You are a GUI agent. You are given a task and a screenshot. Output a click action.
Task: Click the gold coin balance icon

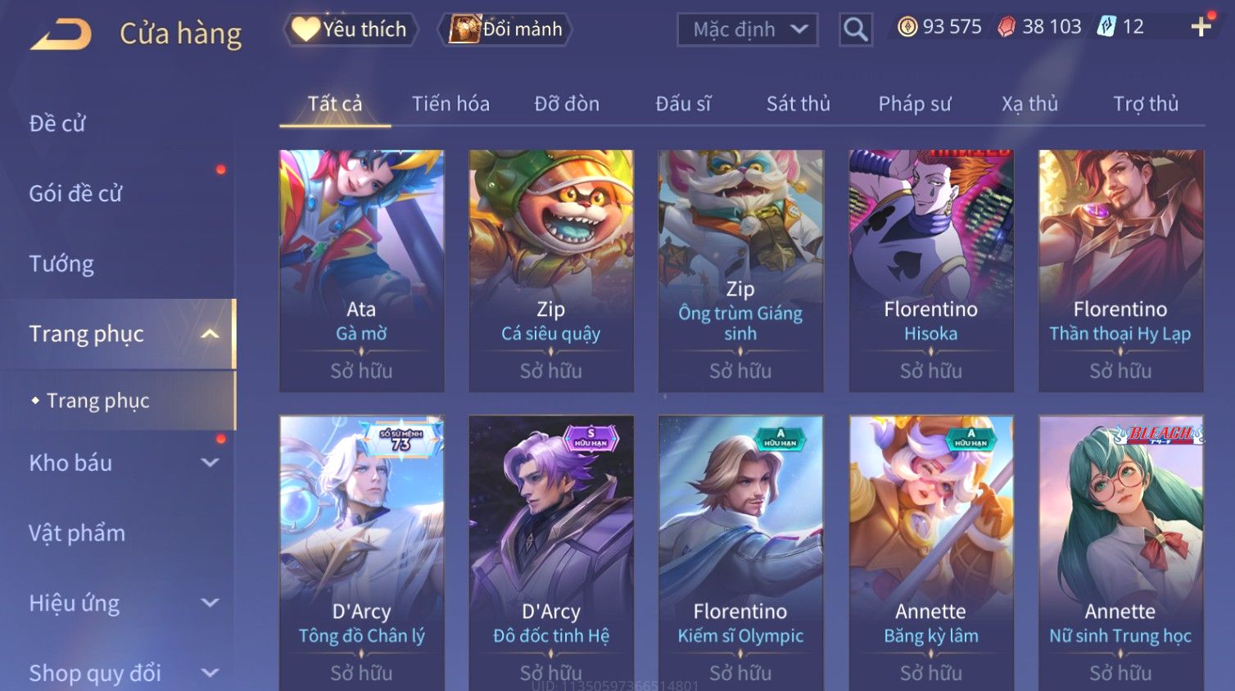907,27
